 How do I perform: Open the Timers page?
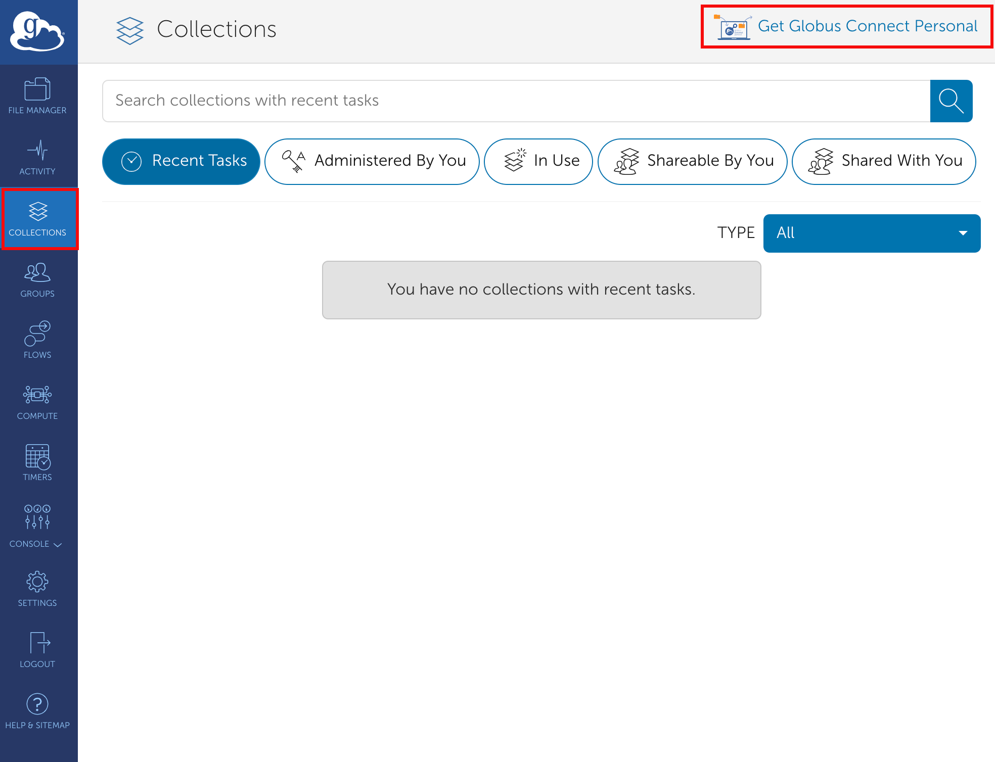click(x=37, y=463)
